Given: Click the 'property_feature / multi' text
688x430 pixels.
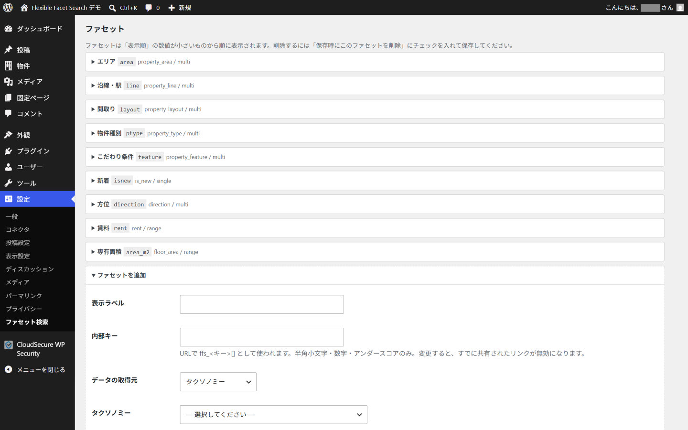Looking at the screenshot, I should tap(195, 157).
